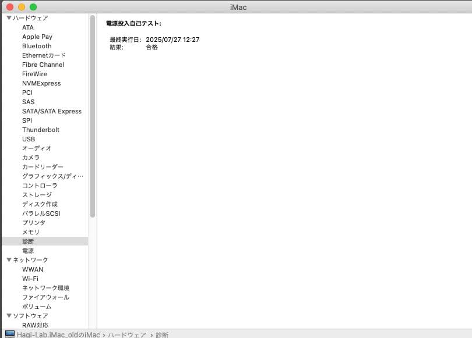Collapse the ネットワーク section triangle
Image resolution: width=472 pixels, height=338 pixels.
coord(9,259)
